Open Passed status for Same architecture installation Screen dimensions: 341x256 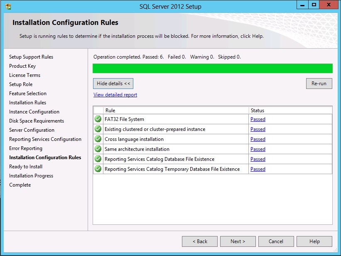click(258, 149)
